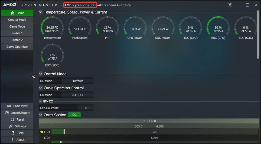Click the Home house icon in sidebar
This screenshot has width=261, height=144.
coord(12,13)
